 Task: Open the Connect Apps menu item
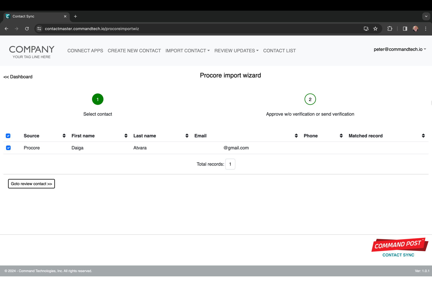[x=85, y=51]
